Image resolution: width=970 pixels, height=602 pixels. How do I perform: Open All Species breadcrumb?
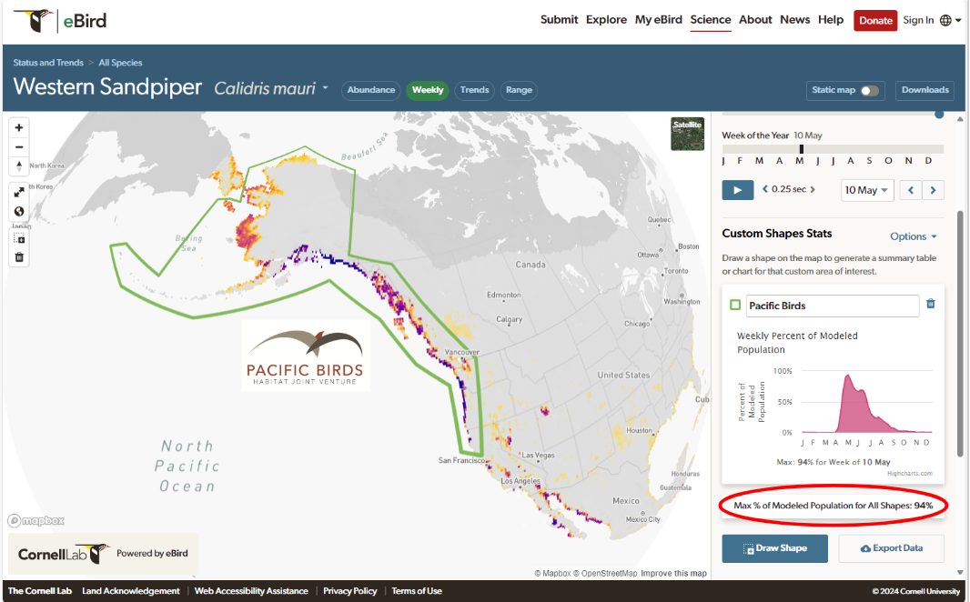[x=120, y=63]
